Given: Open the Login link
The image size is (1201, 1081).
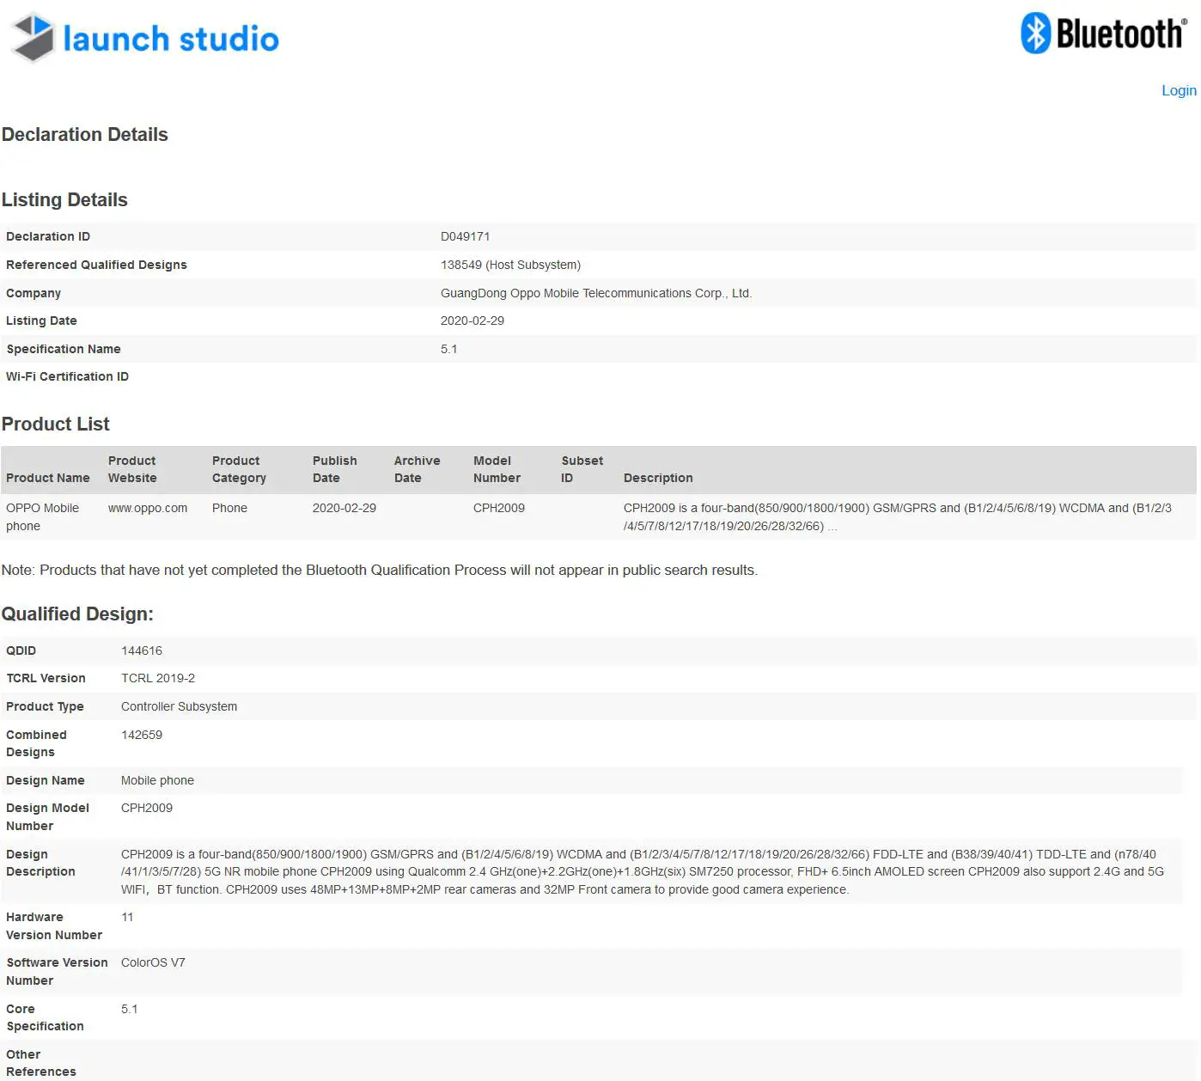Looking at the screenshot, I should [x=1179, y=90].
